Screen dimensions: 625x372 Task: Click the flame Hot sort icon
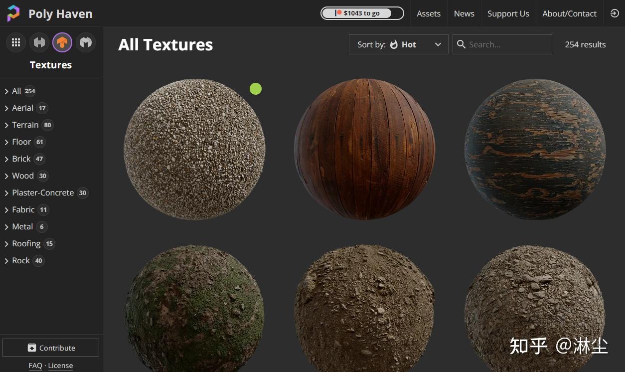[394, 44]
